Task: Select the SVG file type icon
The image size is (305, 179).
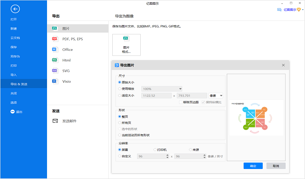Action: pyautogui.click(x=55, y=71)
